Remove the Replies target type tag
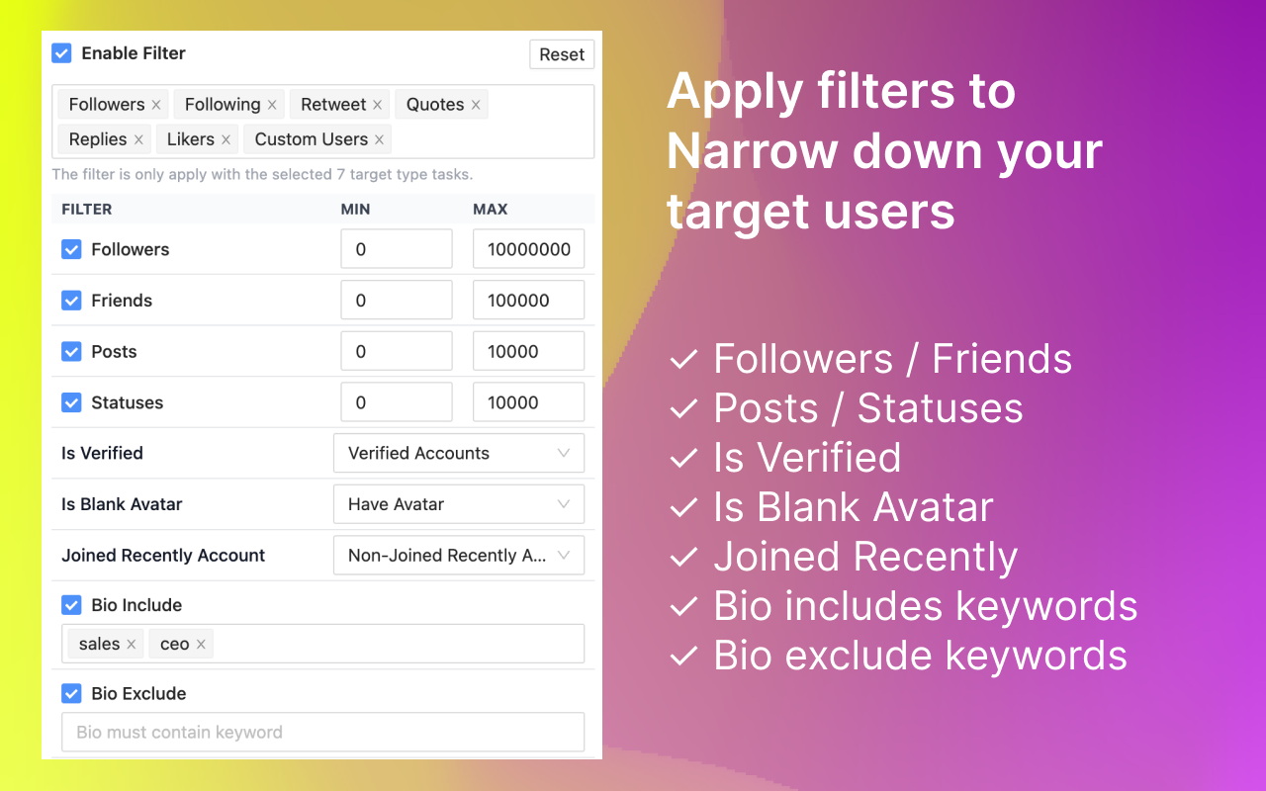The height and width of the screenshot is (791, 1266). pyautogui.click(x=137, y=139)
